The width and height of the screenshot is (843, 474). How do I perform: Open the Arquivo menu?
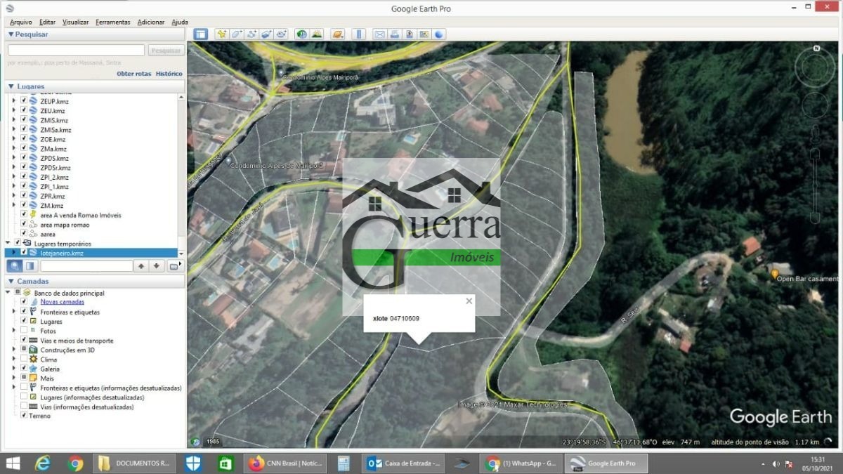[x=20, y=22]
